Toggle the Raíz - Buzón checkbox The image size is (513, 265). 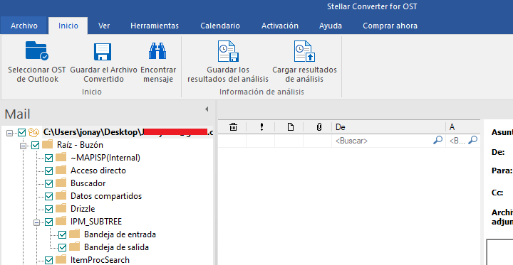(x=35, y=145)
